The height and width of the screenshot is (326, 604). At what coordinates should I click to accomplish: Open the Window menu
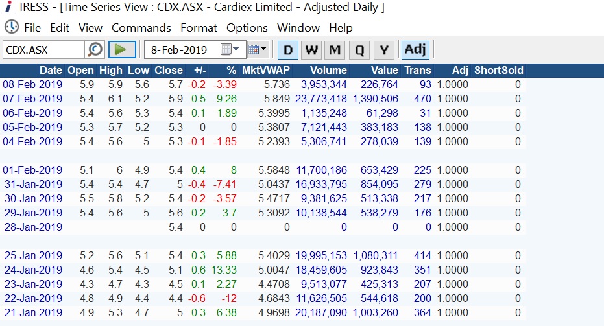[298, 28]
